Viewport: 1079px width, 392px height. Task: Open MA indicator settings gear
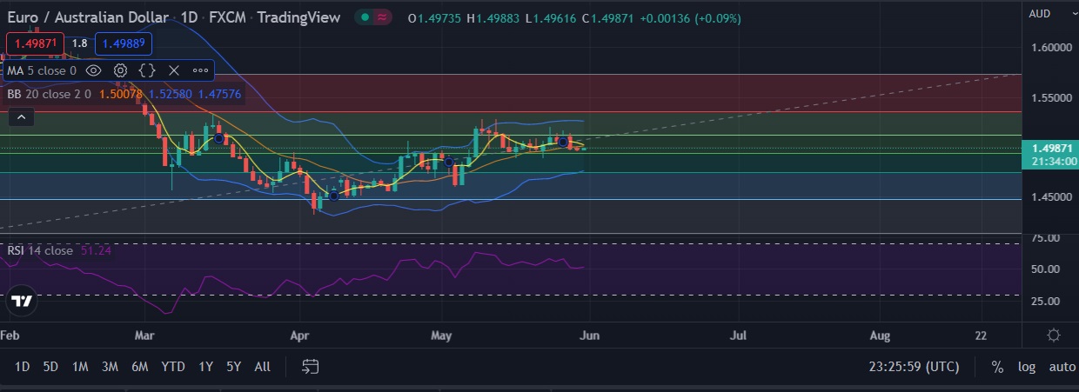[120, 70]
